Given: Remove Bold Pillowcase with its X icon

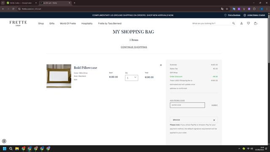Looking at the screenshot, I should [x=161, y=65].
